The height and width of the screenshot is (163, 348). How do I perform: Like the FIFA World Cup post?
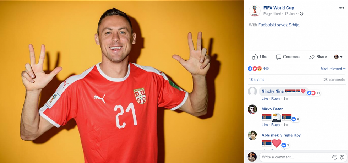(260, 57)
